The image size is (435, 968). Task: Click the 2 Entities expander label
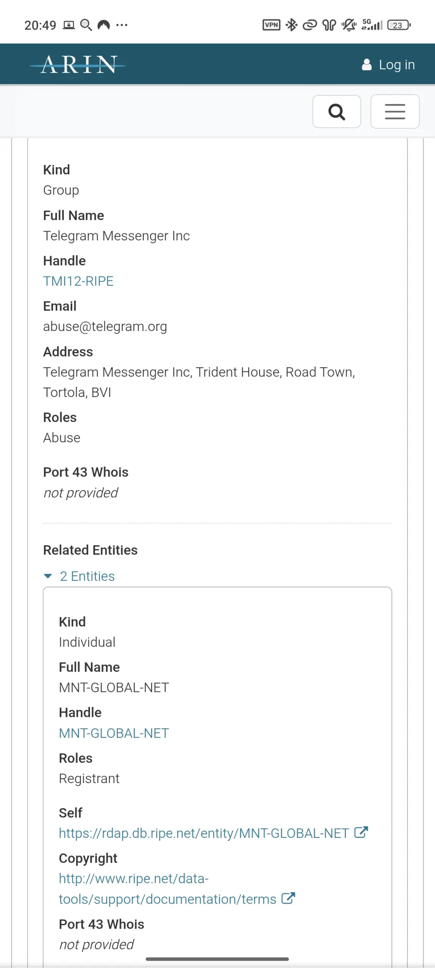87,576
